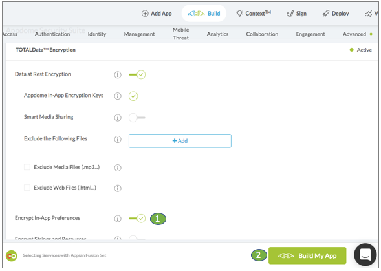381x271 pixels.
Task: Open the Sign step
Action: coord(296,14)
